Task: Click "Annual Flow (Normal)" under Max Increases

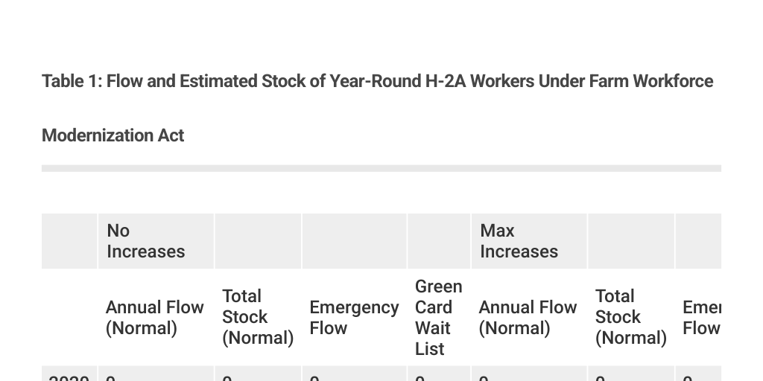Action: point(528,318)
